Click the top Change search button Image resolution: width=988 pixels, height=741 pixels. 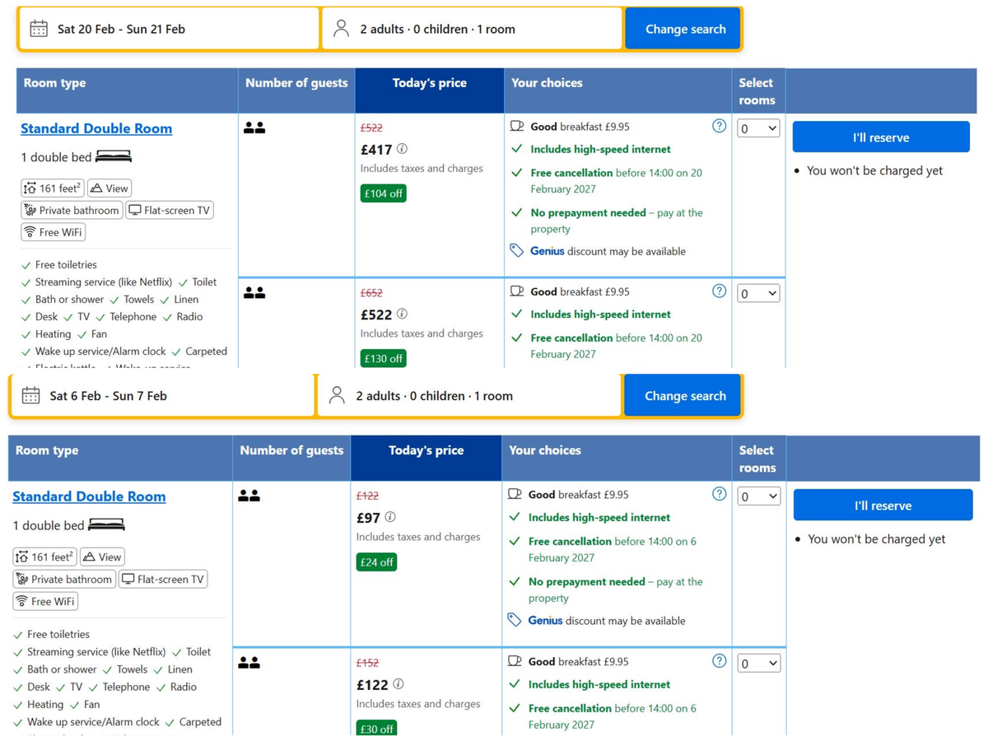pos(683,28)
